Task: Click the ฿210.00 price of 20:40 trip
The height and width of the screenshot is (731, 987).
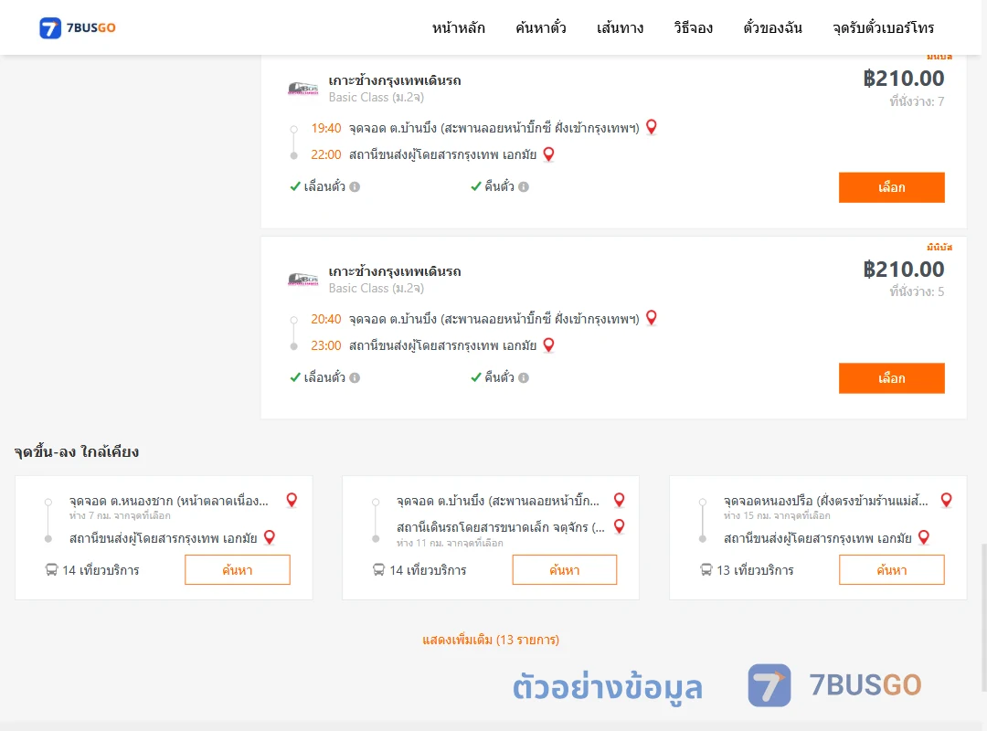Action: tap(903, 270)
